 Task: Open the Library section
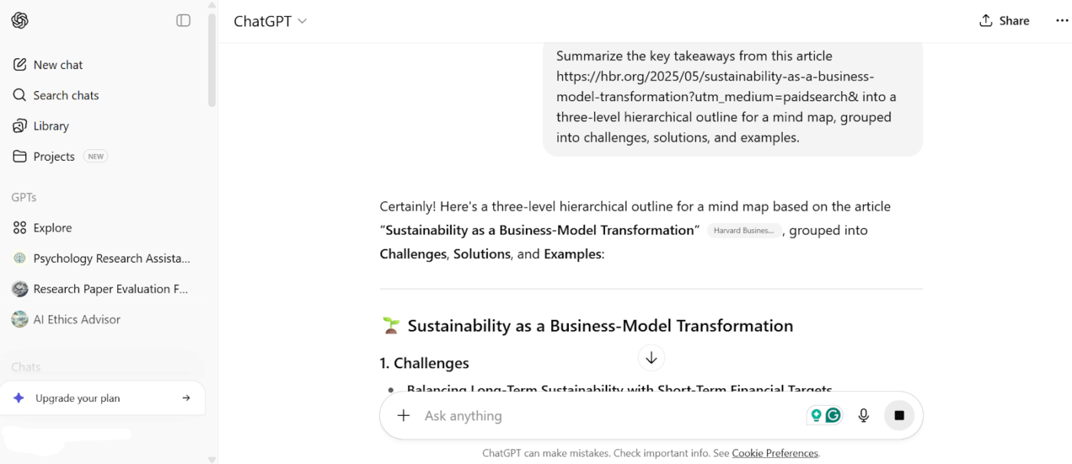(x=51, y=126)
